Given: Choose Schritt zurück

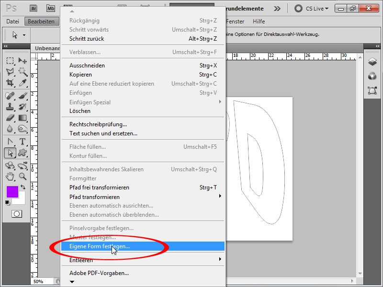Looking at the screenshot, I should (143, 39).
